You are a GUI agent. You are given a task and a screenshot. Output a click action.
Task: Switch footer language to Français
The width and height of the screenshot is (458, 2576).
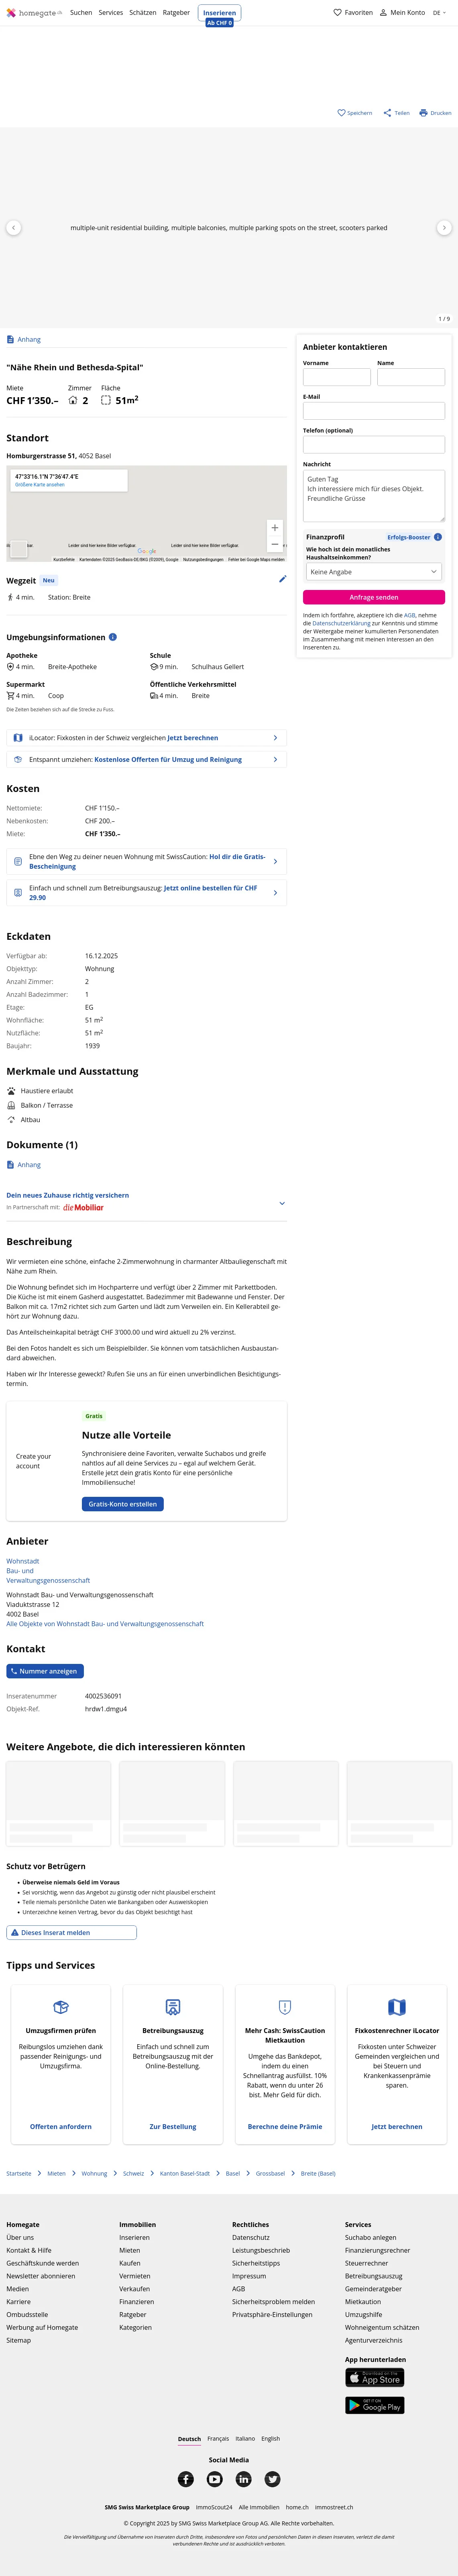coord(218,2438)
